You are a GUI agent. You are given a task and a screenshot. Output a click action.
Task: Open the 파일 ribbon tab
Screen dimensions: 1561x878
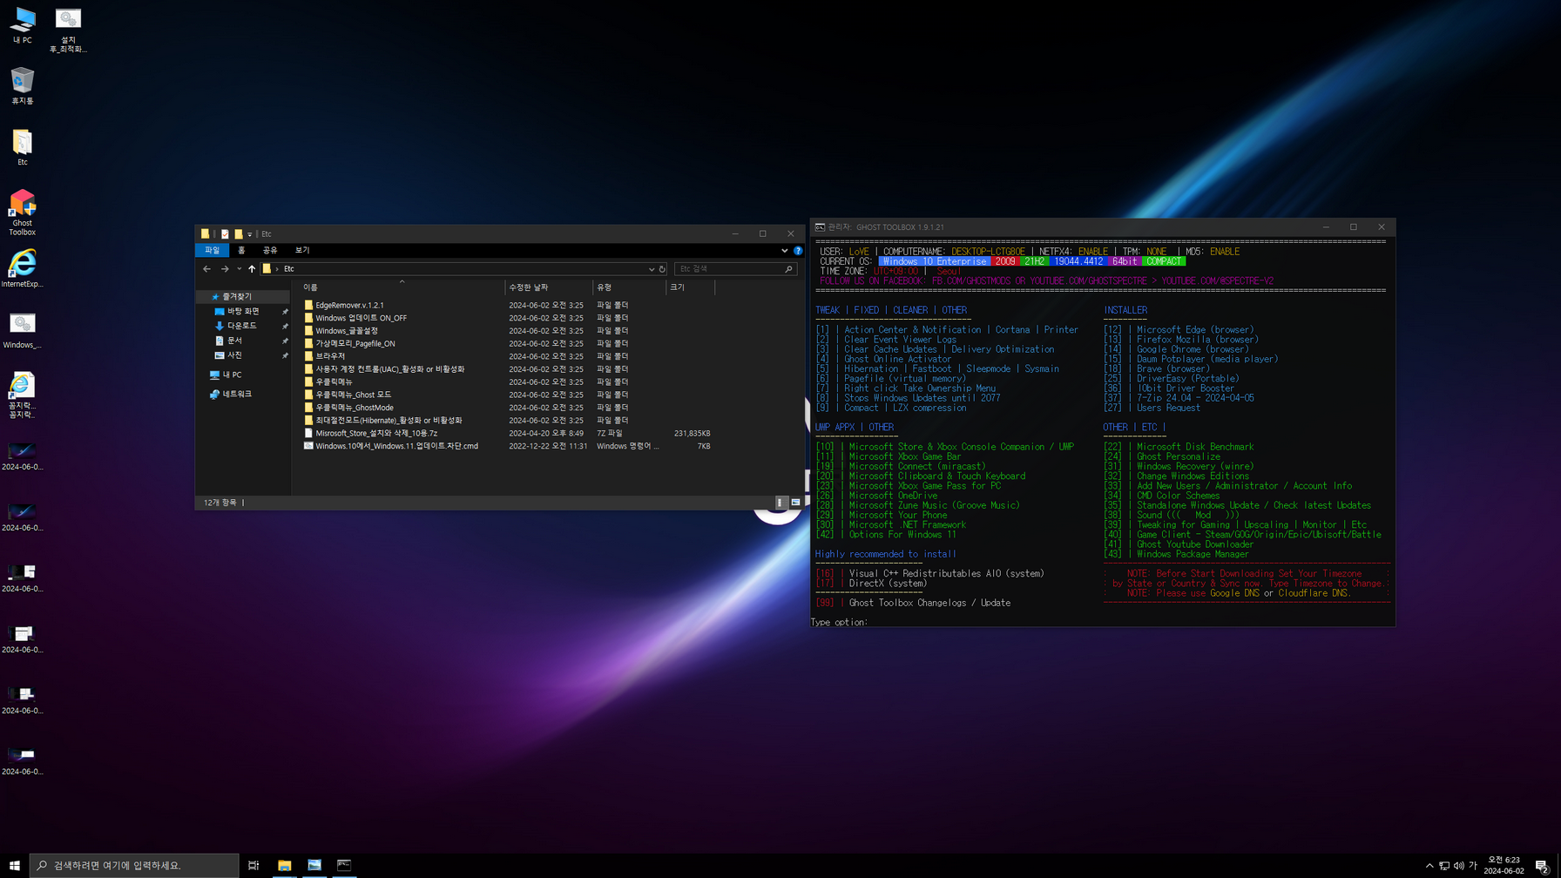(x=213, y=251)
